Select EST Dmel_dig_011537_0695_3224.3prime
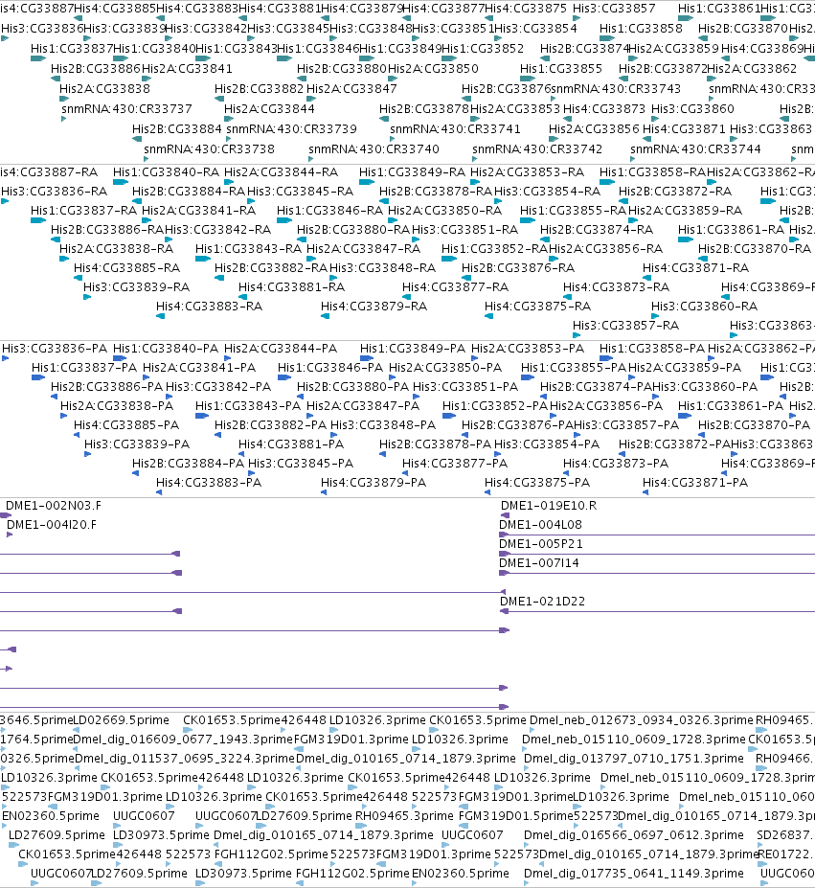The image size is (815, 888). pyautogui.click(x=185, y=759)
